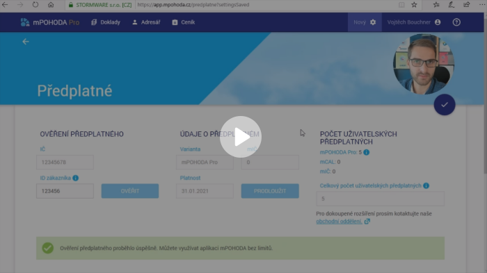Screen dimensions: 487x273
Task: Show info for mPOHODA Pro count
Action: tap(367, 152)
